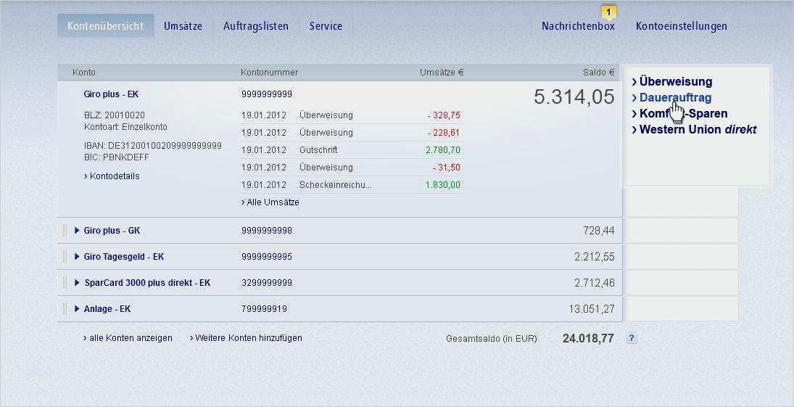Expand SparCard 3000 plus direkt account
The height and width of the screenshot is (407, 794).
(x=78, y=283)
